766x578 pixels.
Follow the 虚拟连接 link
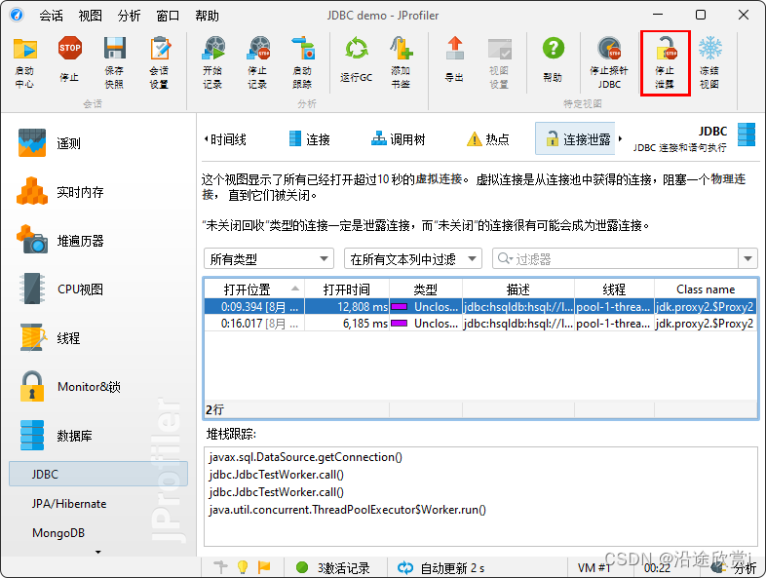click(439, 179)
